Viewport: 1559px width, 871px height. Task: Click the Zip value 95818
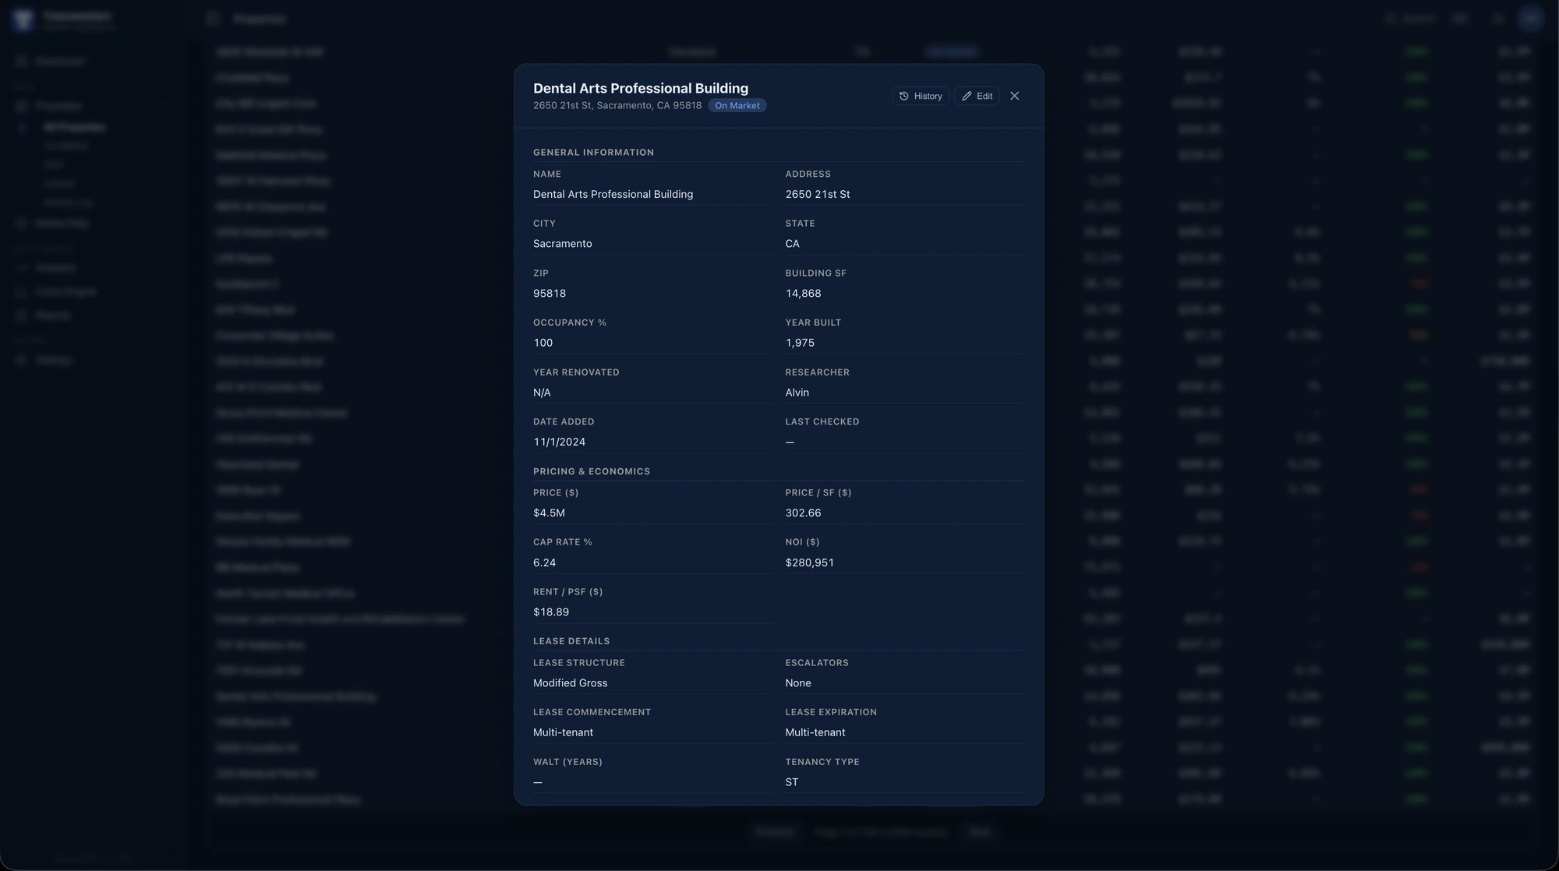click(x=550, y=294)
